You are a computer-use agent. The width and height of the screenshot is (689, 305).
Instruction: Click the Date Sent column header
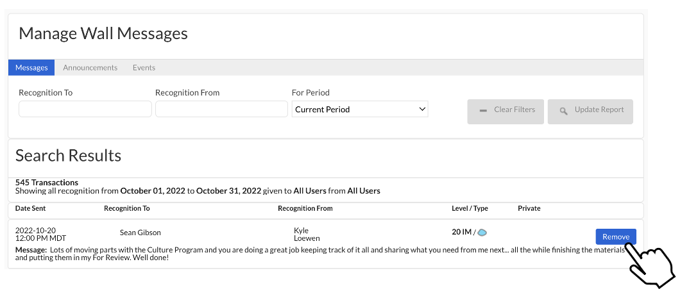pyautogui.click(x=30, y=208)
